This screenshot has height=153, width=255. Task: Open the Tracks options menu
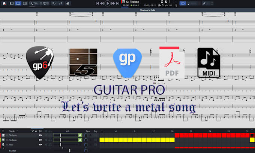[x=17, y=131]
